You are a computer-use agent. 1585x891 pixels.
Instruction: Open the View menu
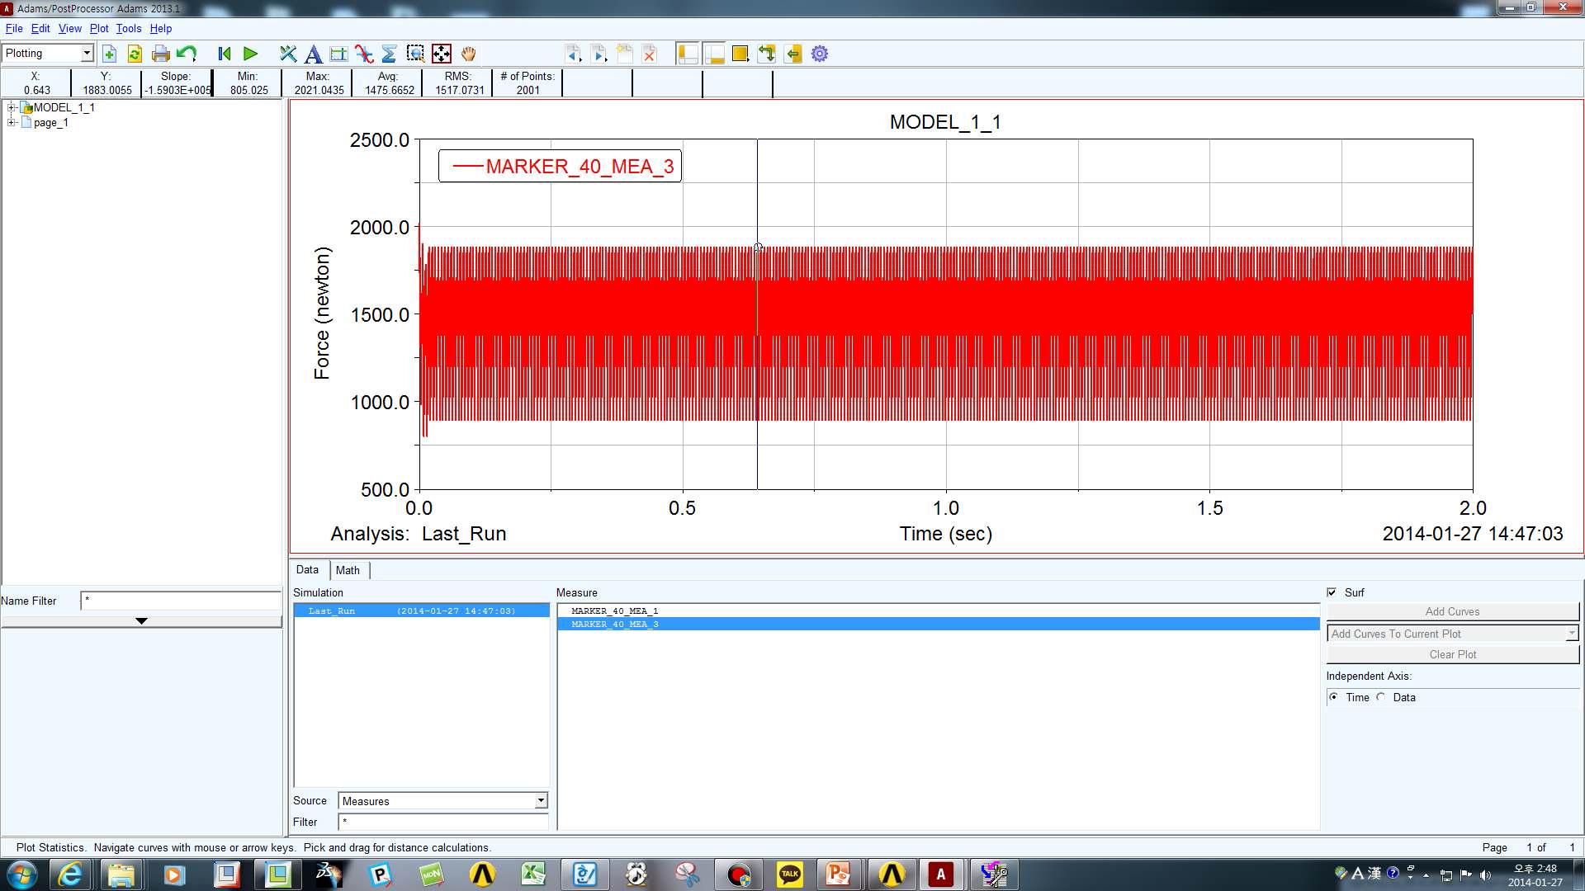click(x=70, y=28)
